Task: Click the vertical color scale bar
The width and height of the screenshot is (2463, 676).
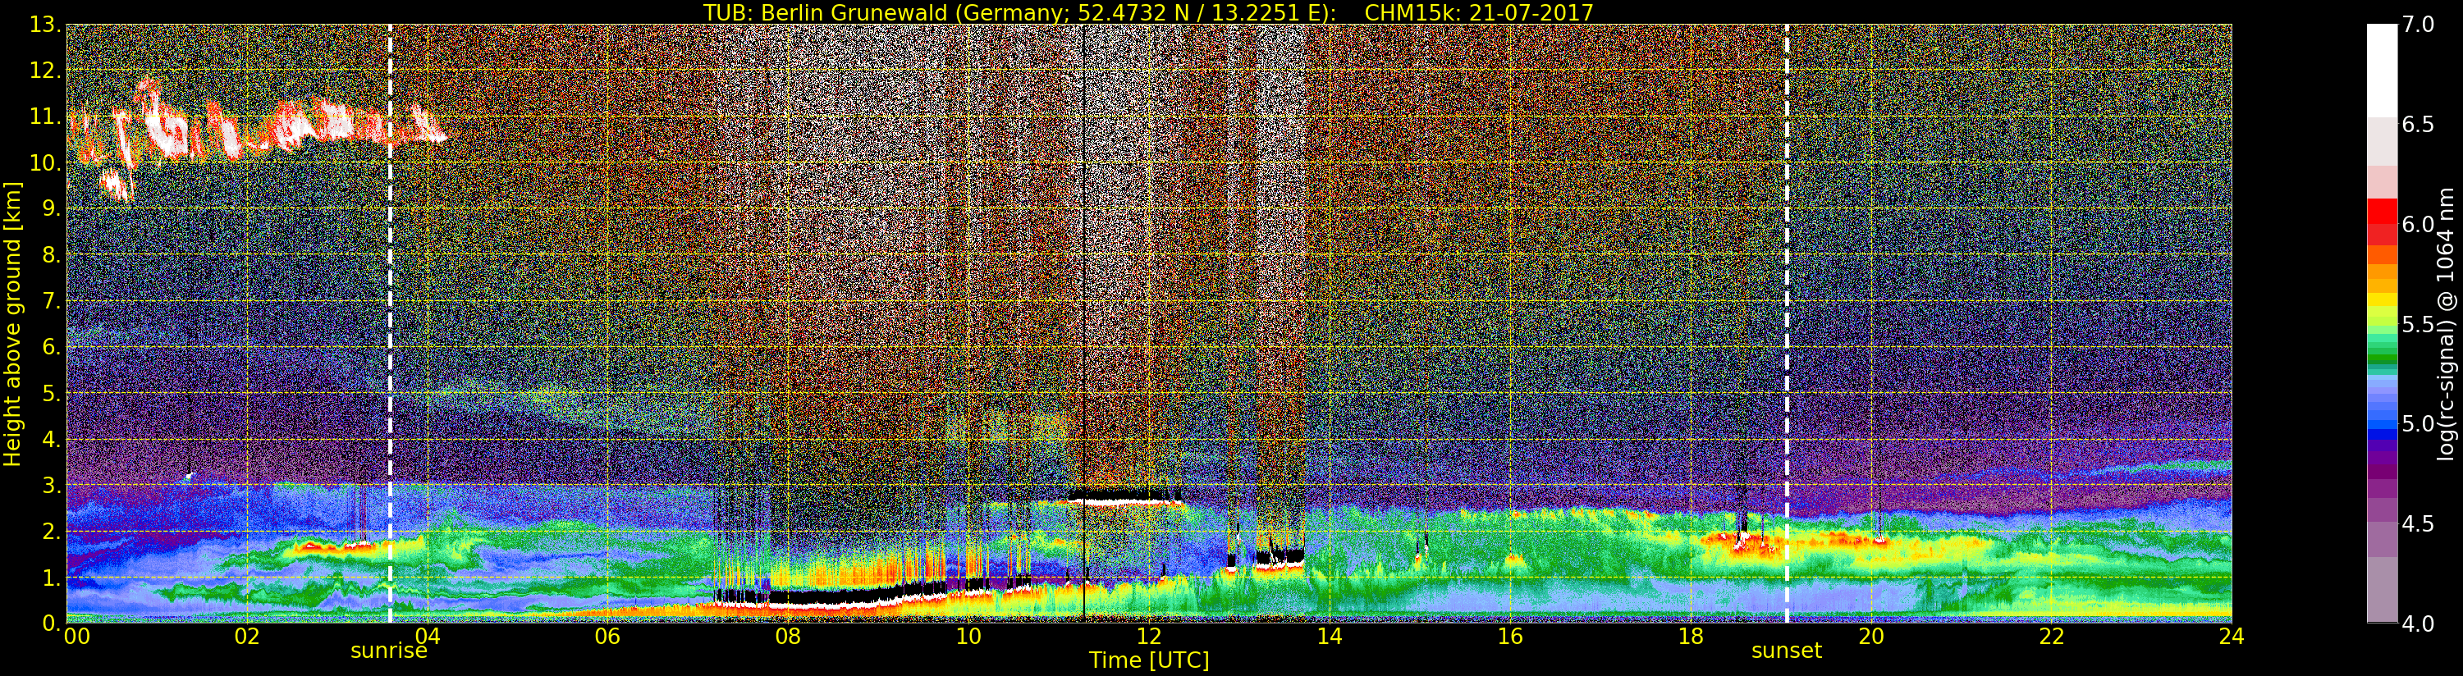Action: (2382, 323)
